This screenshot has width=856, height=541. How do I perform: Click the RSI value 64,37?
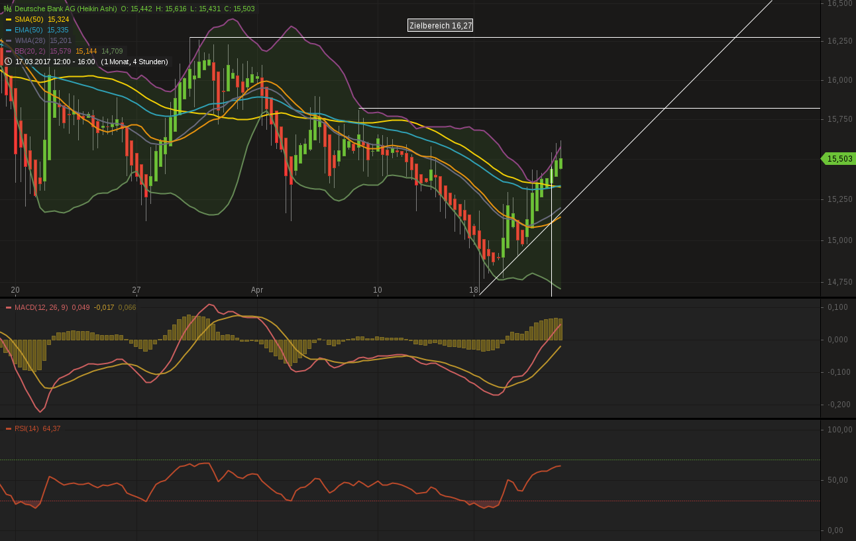[x=52, y=428]
